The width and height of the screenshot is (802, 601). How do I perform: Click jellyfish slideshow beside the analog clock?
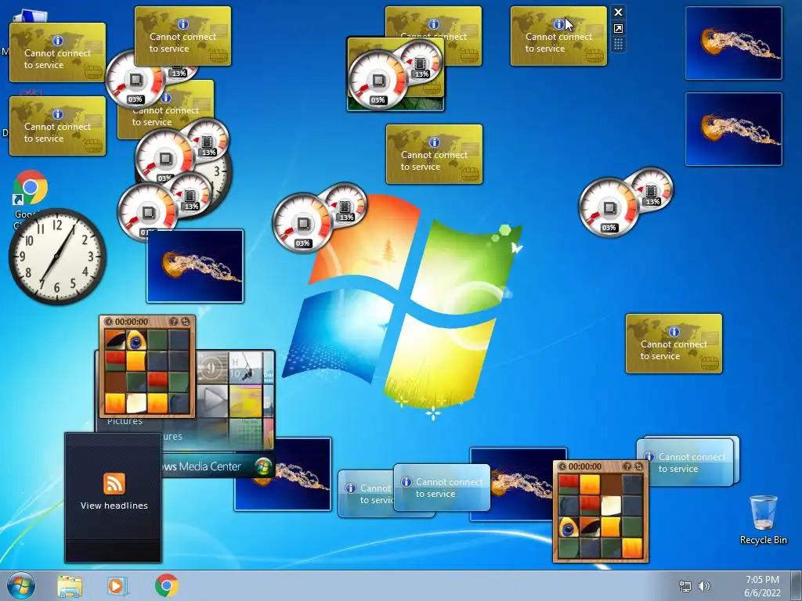click(x=195, y=266)
